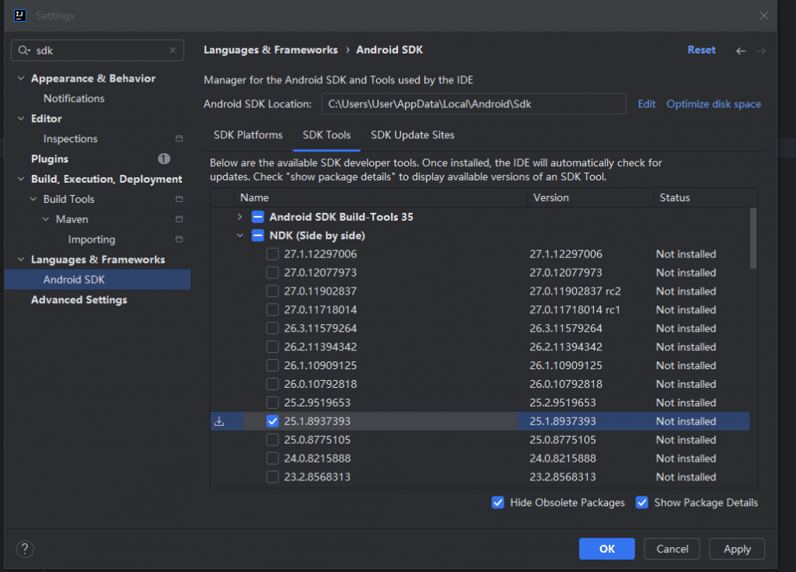Click the back navigation arrow
This screenshot has height=572, width=796.
(741, 51)
